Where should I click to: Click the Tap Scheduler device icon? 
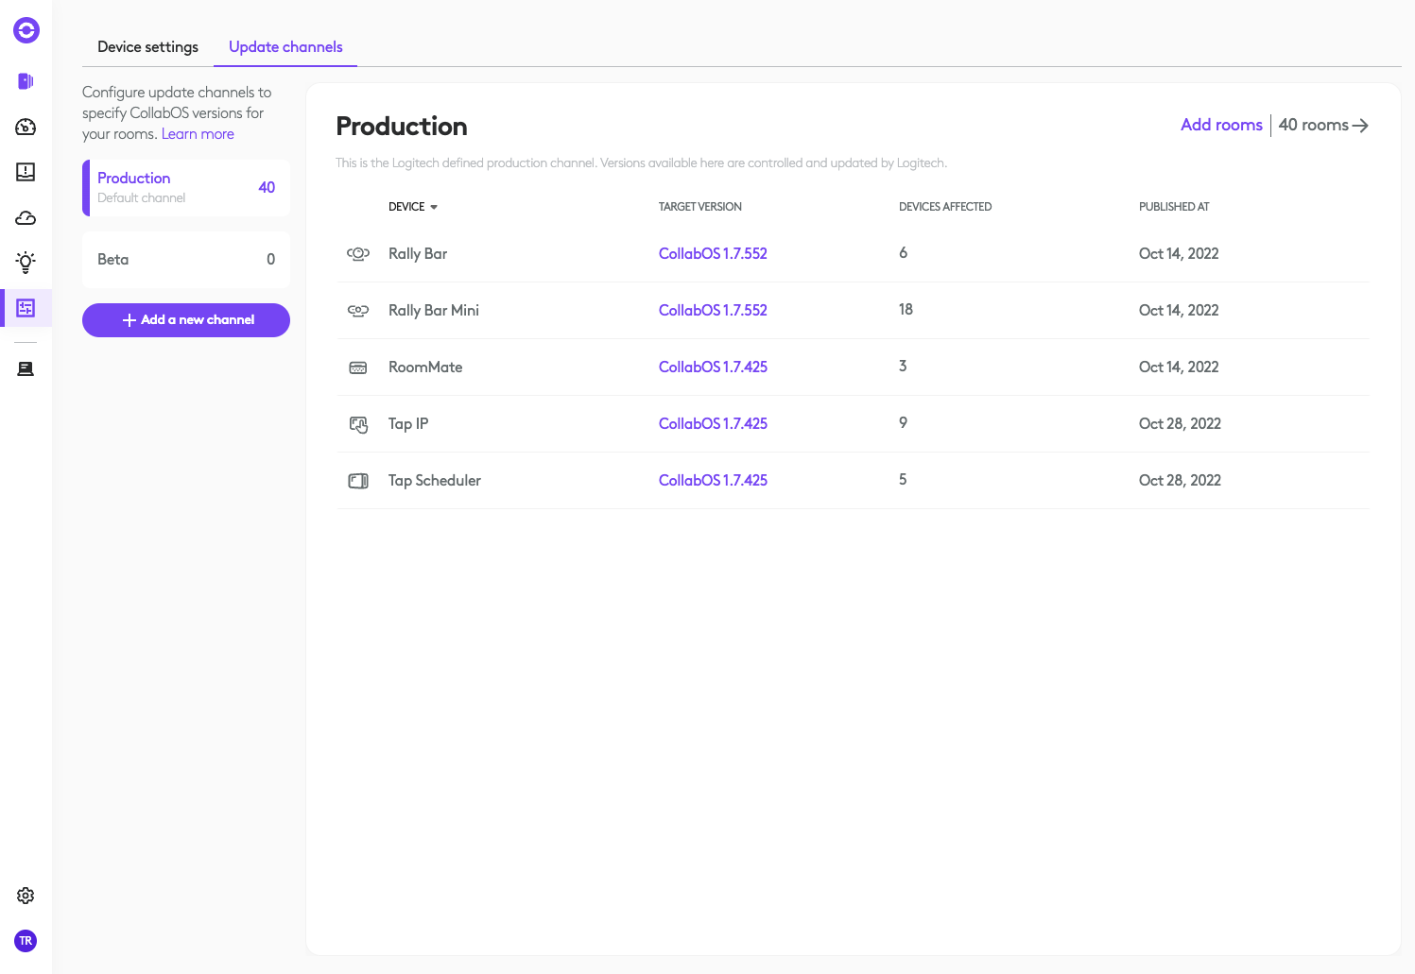358,481
